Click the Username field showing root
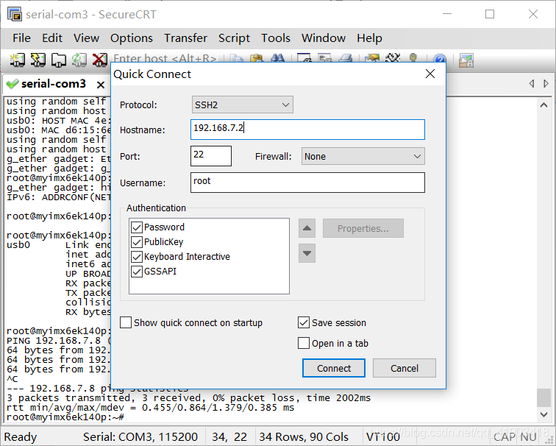 click(307, 183)
